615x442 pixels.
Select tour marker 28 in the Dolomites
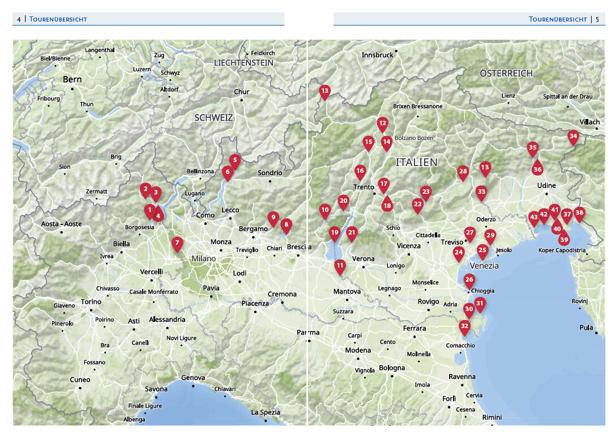[463, 172]
